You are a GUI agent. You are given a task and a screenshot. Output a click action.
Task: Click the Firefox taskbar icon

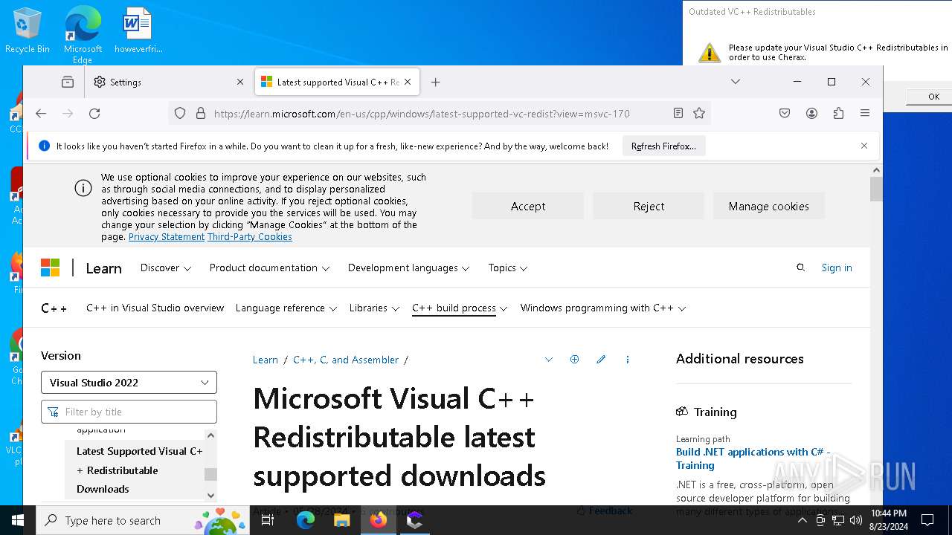tap(379, 520)
